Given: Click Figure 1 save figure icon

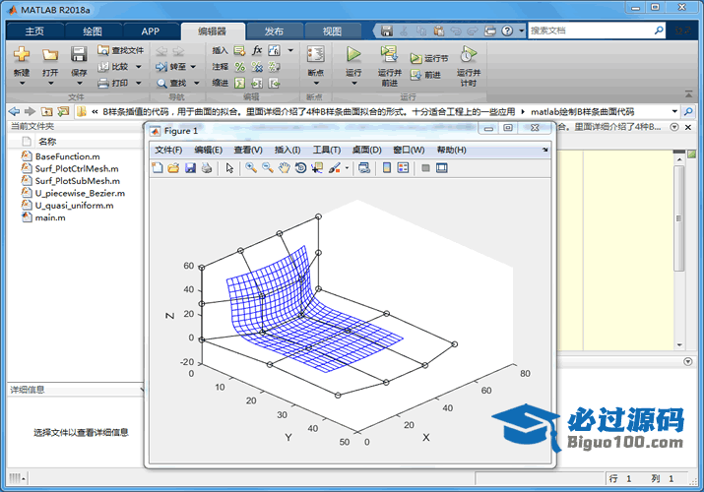Looking at the screenshot, I should click(190, 168).
